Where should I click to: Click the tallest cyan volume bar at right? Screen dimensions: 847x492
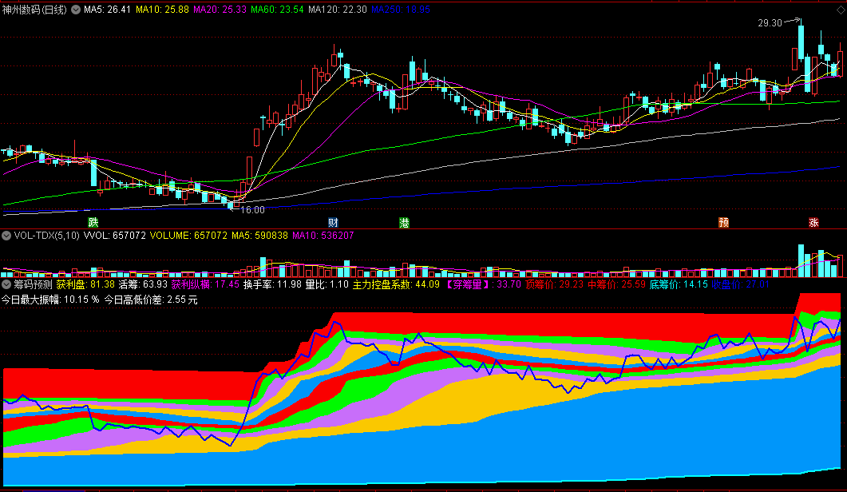click(x=801, y=260)
